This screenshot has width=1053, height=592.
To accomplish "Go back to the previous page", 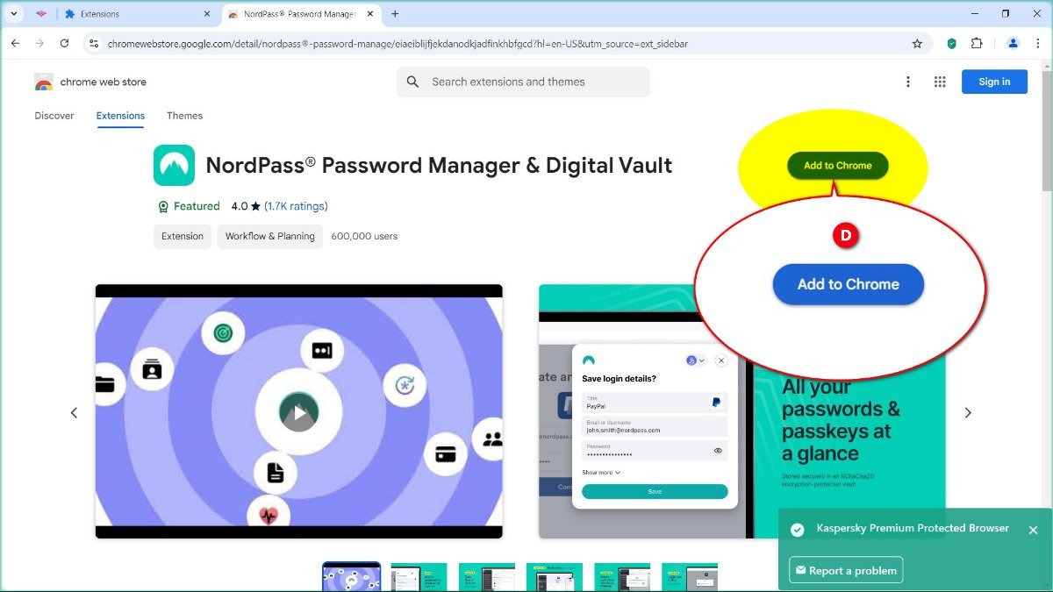I will 15,43.
